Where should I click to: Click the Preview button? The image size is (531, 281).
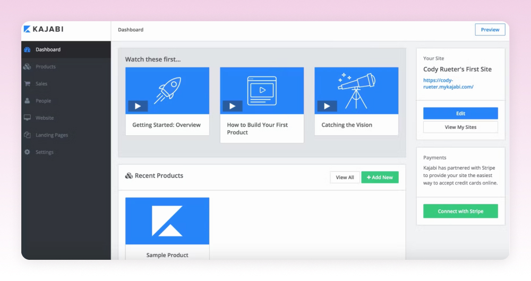pos(490,30)
